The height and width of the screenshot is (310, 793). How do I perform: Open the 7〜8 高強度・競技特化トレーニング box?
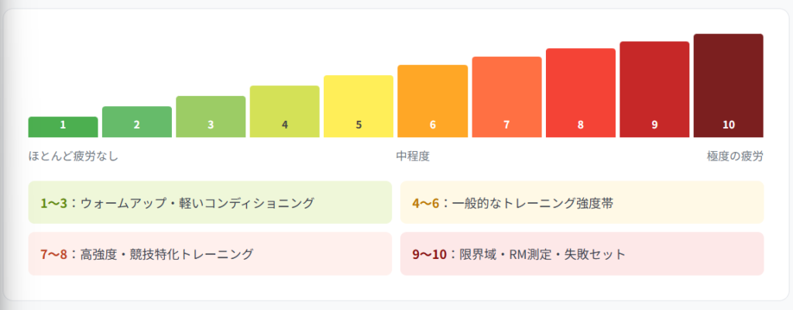pyautogui.click(x=210, y=253)
